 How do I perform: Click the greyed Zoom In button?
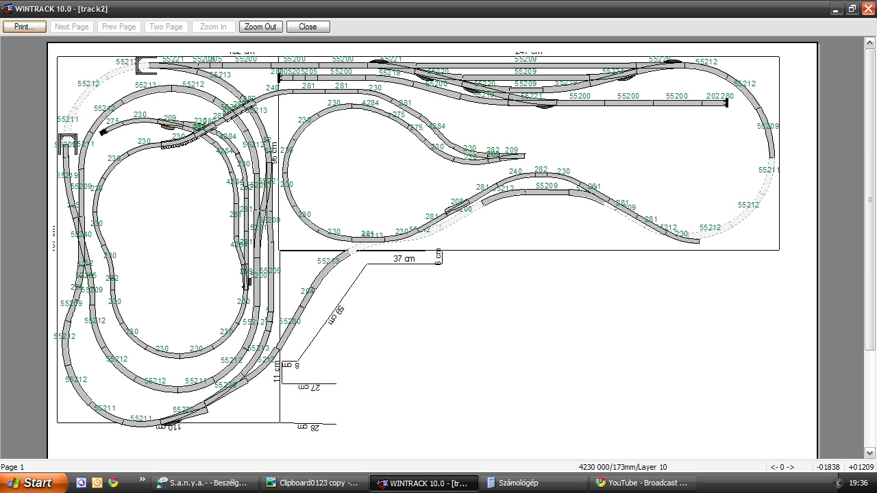pos(214,27)
